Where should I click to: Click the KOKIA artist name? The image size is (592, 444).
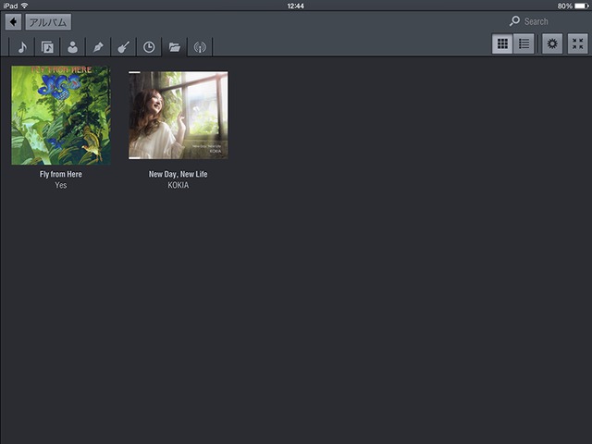[x=179, y=185]
